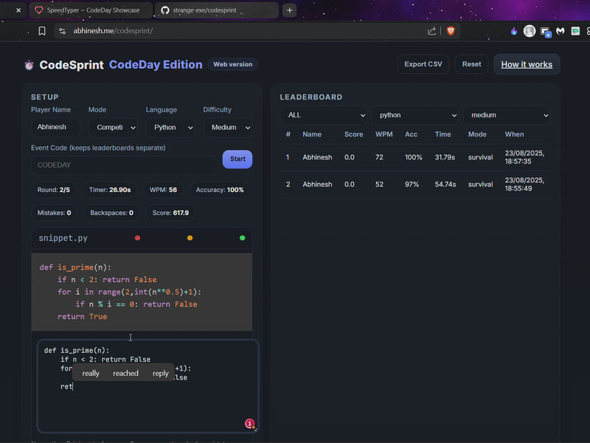Open the leaderboard ALL filter dropdown

pyautogui.click(x=324, y=115)
